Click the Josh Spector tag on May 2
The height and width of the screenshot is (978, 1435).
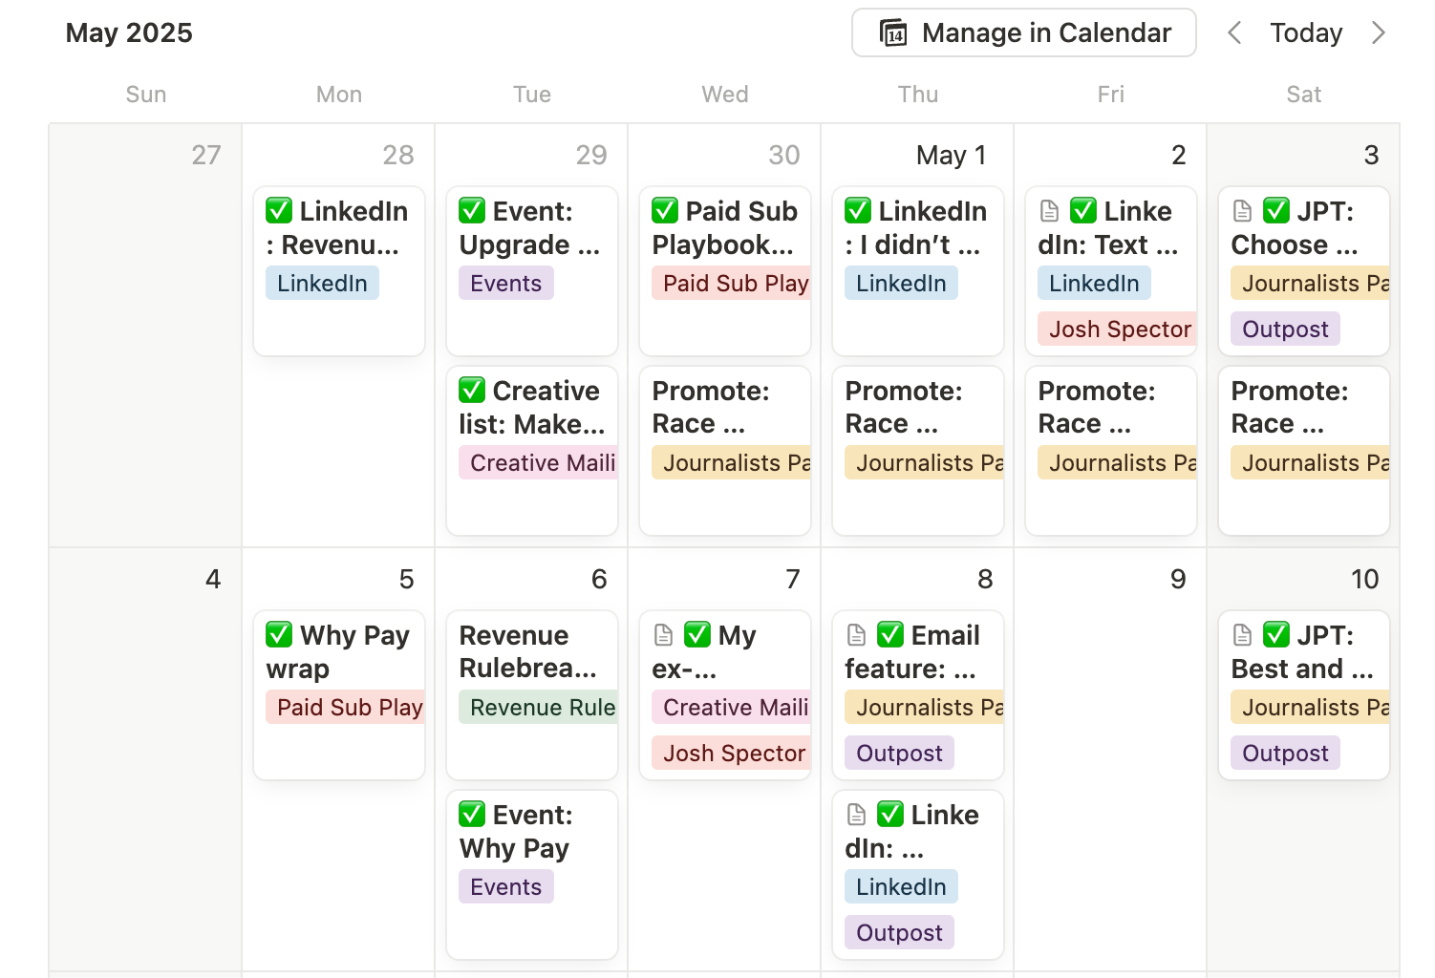click(x=1117, y=330)
